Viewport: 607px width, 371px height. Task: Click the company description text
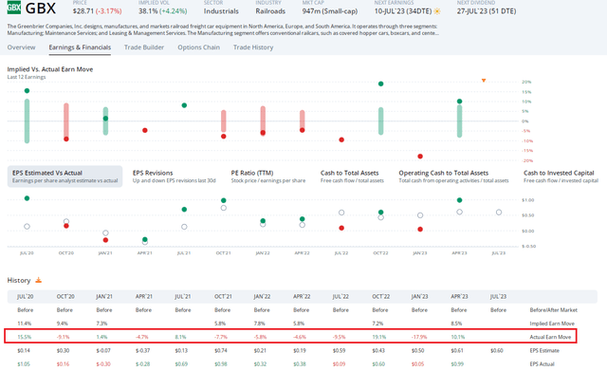tap(223, 29)
